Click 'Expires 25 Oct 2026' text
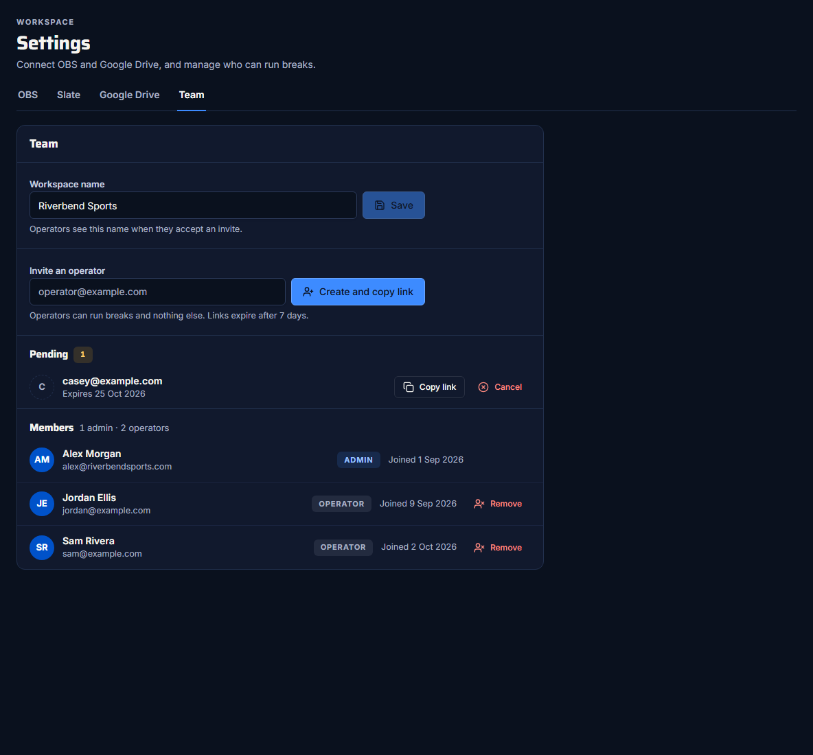Image resolution: width=813 pixels, height=755 pixels. (x=104, y=394)
